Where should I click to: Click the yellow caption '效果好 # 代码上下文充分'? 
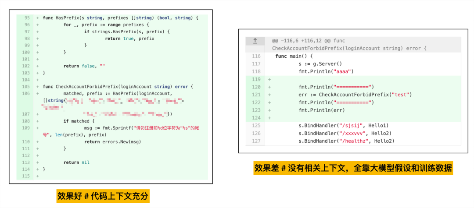click(x=103, y=197)
